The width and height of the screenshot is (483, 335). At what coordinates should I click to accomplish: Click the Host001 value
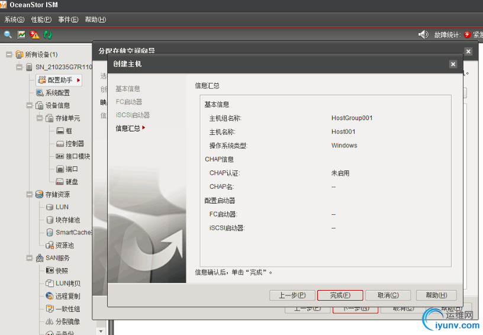coord(343,131)
